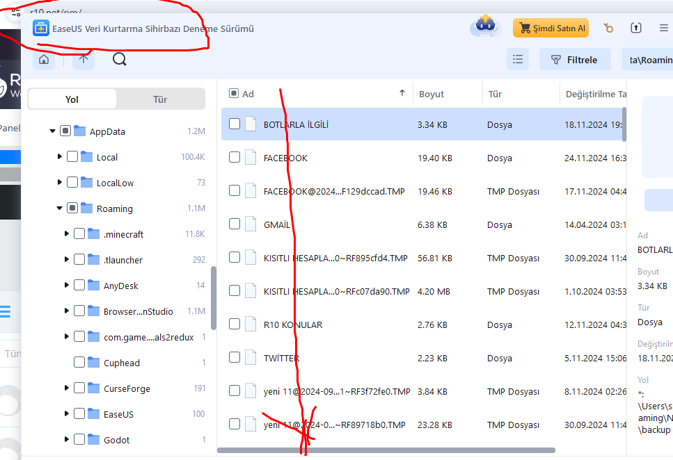The width and height of the screenshot is (673, 460).
Task: Expand the EaseUS tree node
Action: pyautogui.click(x=67, y=413)
